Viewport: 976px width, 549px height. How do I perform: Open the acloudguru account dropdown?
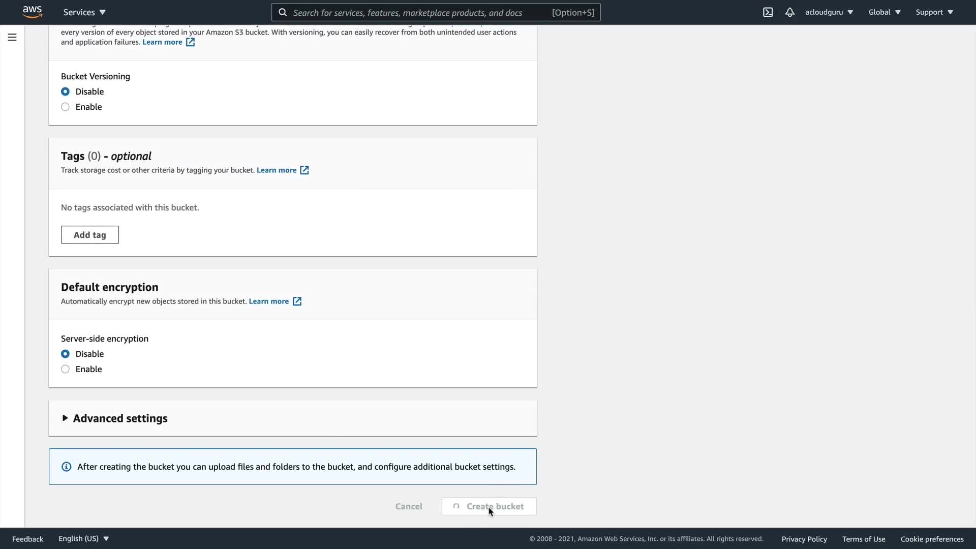point(829,12)
